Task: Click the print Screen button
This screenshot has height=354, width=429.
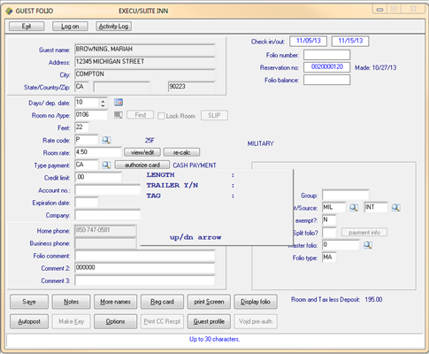Action: tap(209, 302)
